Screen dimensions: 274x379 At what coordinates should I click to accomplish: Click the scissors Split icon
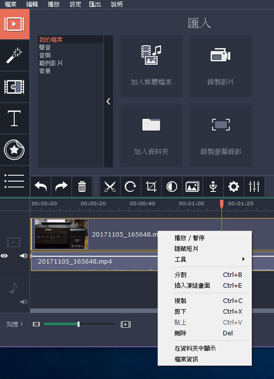click(110, 186)
